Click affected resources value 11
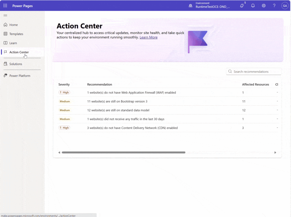 click(244, 101)
